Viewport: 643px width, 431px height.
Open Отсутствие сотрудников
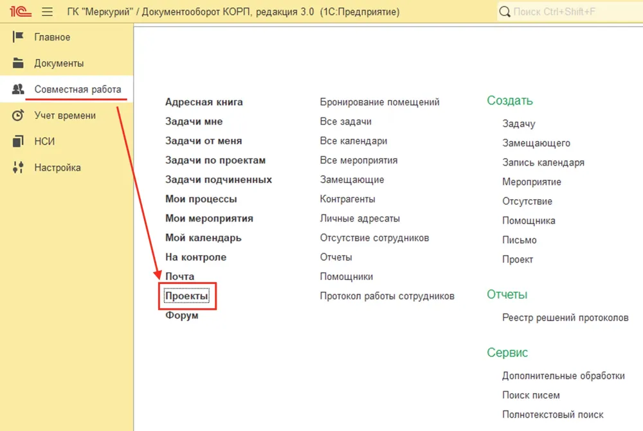pos(374,238)
